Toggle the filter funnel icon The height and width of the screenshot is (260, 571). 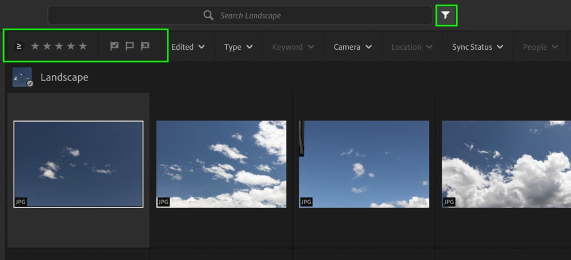[x=446, y=15]
